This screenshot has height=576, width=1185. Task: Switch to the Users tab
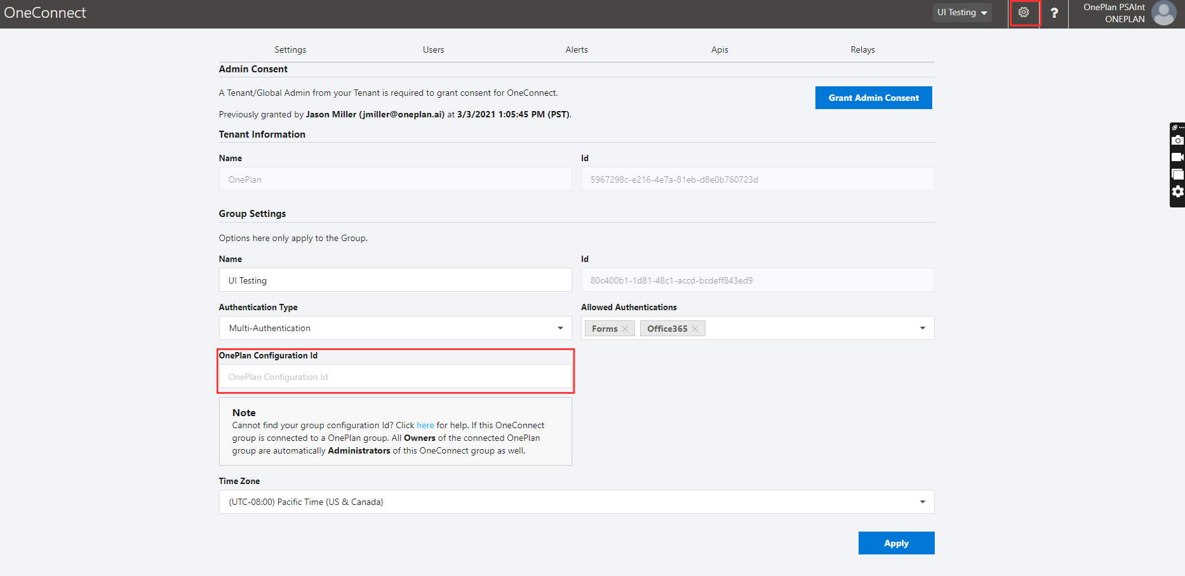433,49
